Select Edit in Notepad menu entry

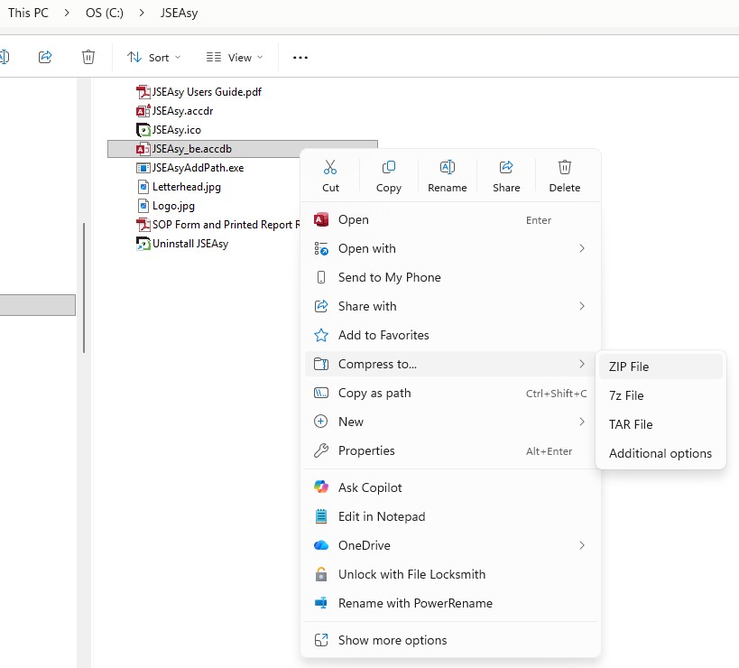pos(450,516)
